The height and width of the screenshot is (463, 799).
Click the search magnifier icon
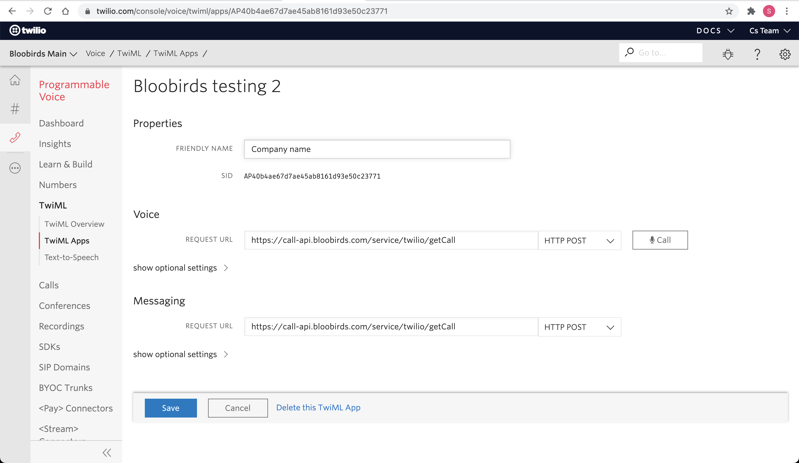pos(629,52)
